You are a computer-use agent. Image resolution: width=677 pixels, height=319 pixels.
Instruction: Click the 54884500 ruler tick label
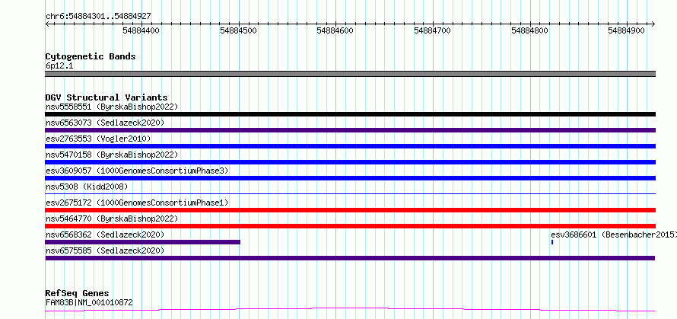click(x=238, y=30)
